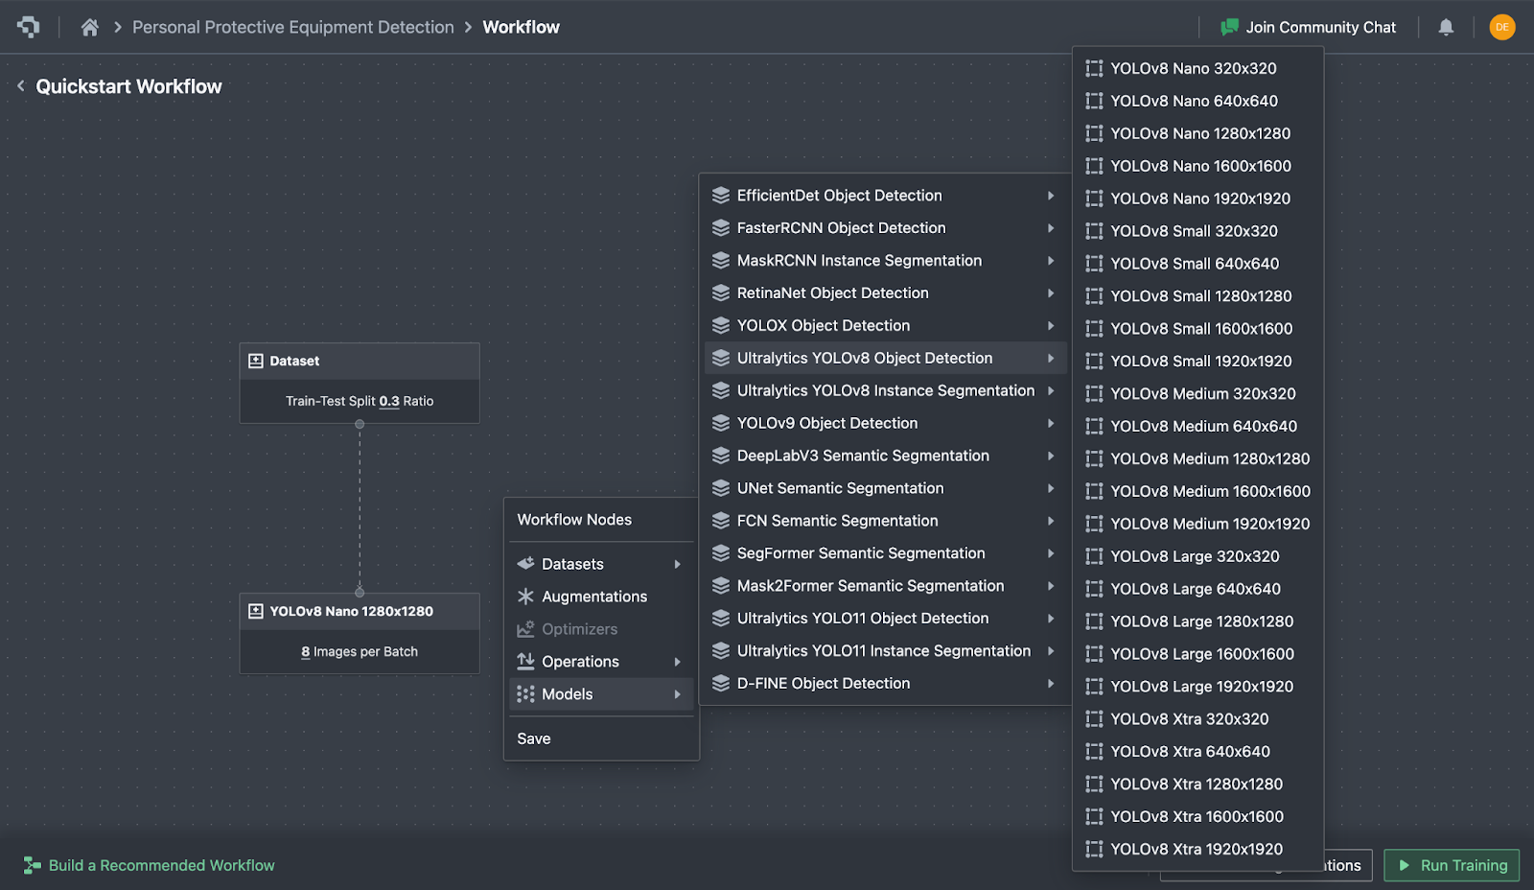
Task: Choose YOLOv8 Xtra 1280x1280 model
Action: click(x=1197, y=785)
